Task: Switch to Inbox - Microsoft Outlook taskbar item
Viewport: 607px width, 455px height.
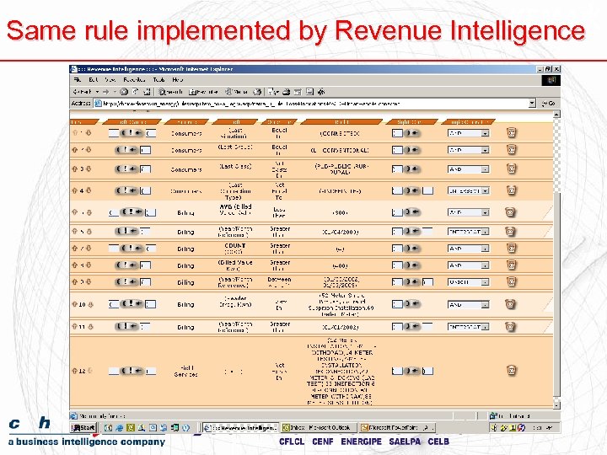Action: 317,427
